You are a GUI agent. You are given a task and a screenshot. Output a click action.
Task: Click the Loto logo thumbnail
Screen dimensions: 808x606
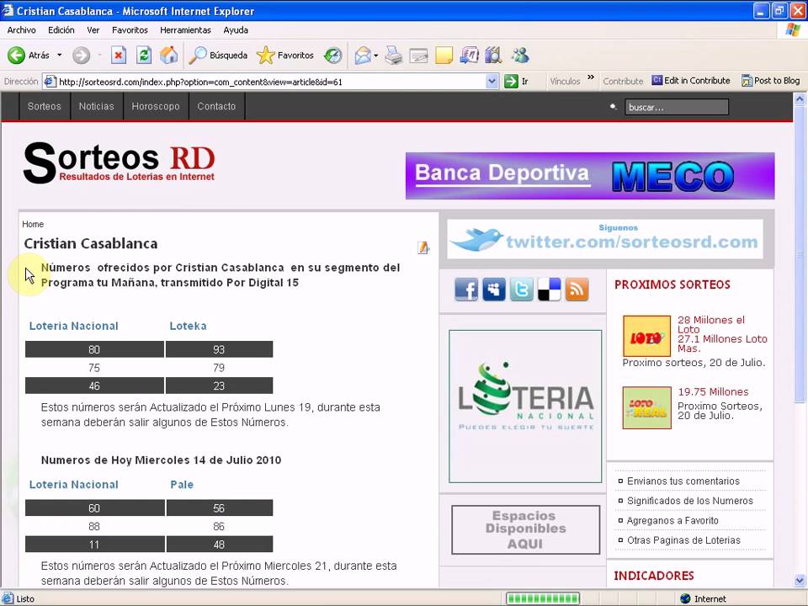tap(646, 336)
